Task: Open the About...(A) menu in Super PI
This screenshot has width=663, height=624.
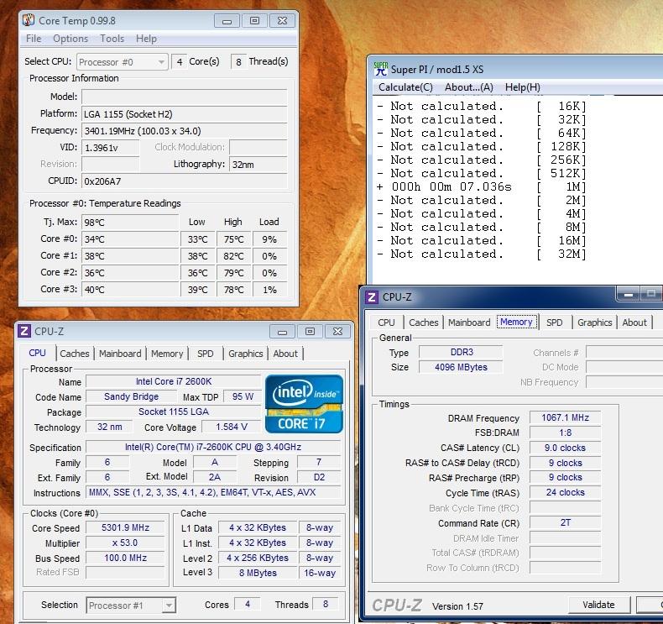Action: click(x=469, y=87)
